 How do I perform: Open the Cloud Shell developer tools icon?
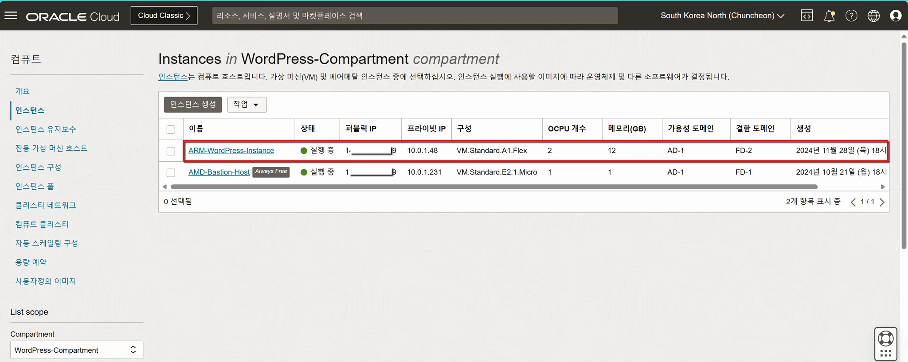pos(807,16)
